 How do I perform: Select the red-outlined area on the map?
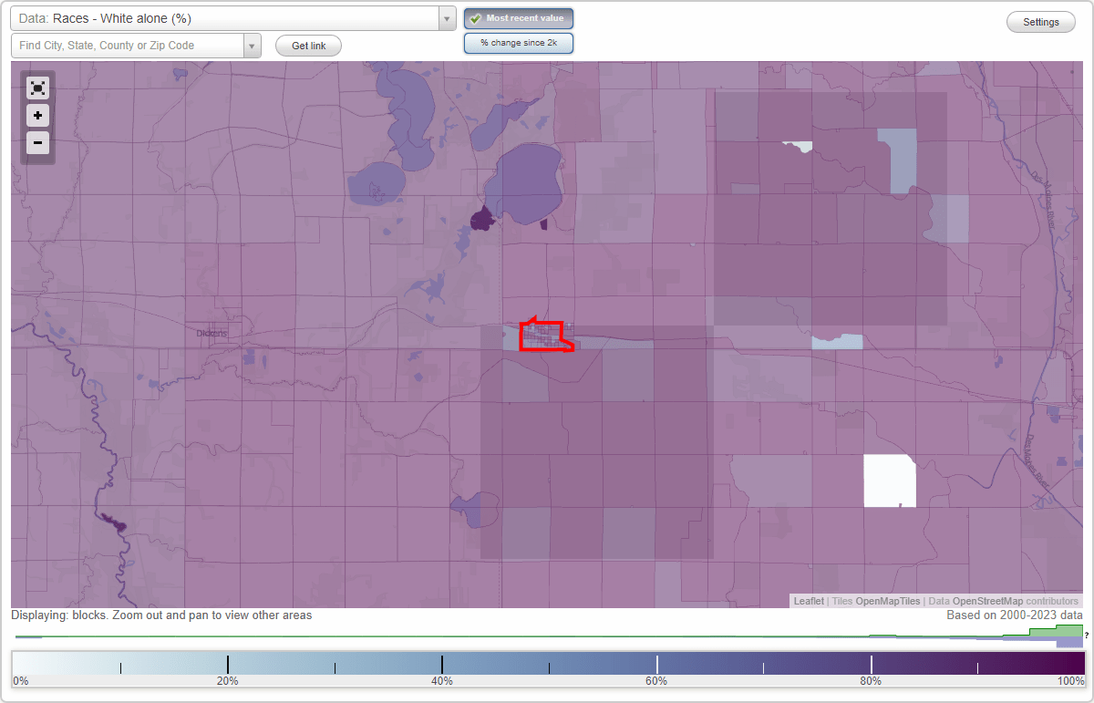pos(545,336)
